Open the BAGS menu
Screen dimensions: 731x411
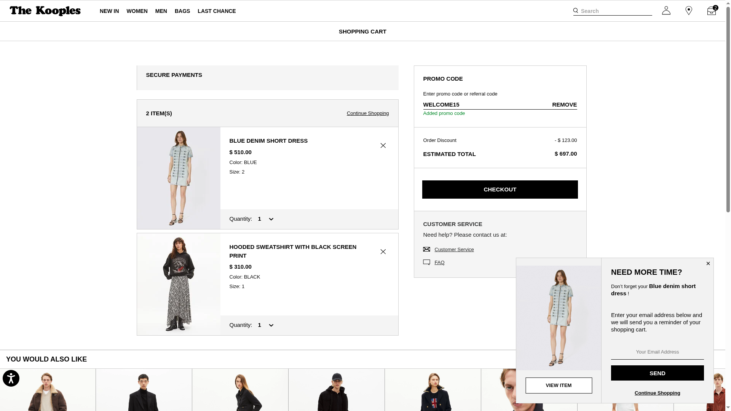(x=182, y=11)
